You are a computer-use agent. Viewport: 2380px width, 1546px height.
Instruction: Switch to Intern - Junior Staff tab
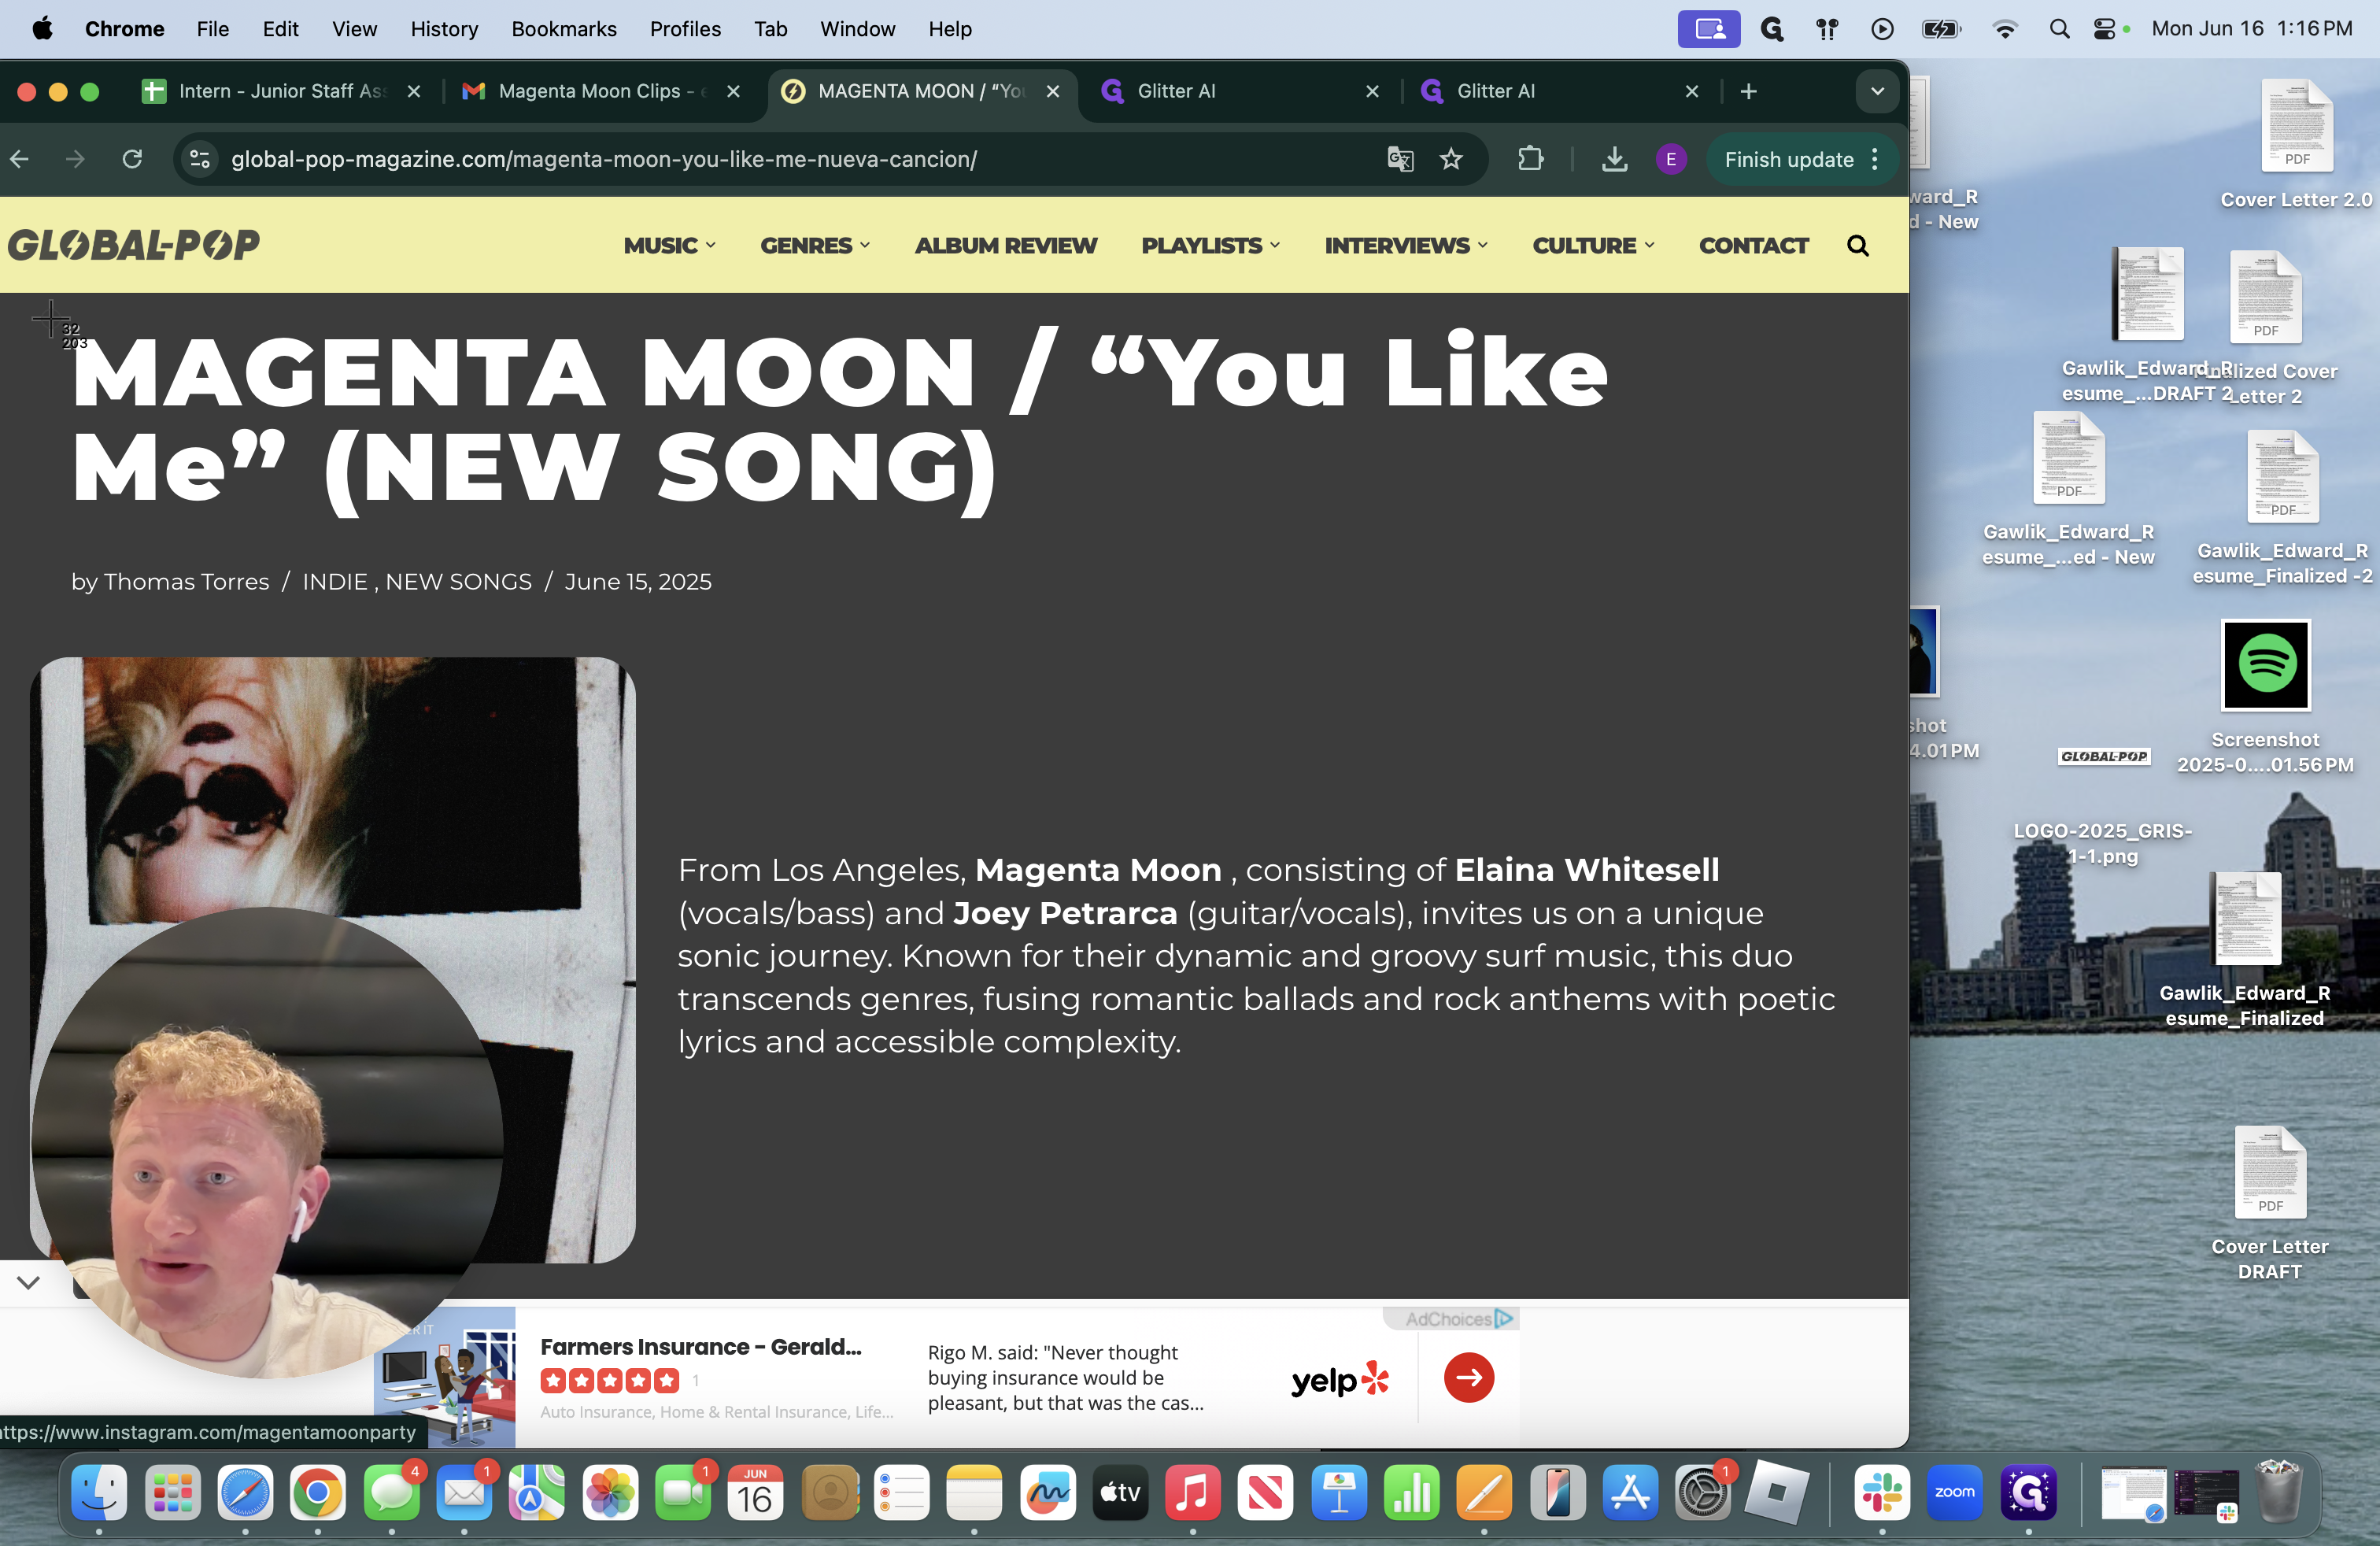point(280,91)
